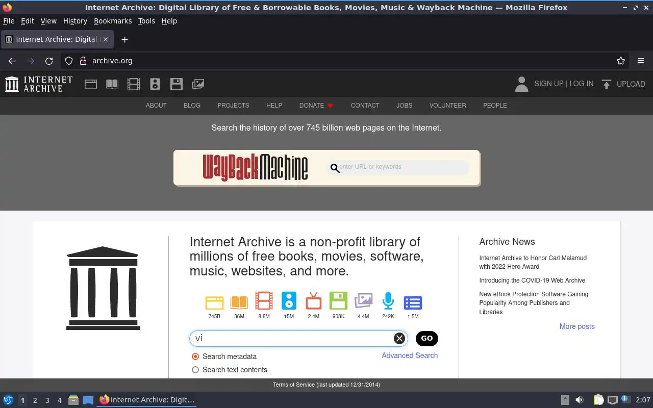Click the LOG IN link

[x=582, y=84]
